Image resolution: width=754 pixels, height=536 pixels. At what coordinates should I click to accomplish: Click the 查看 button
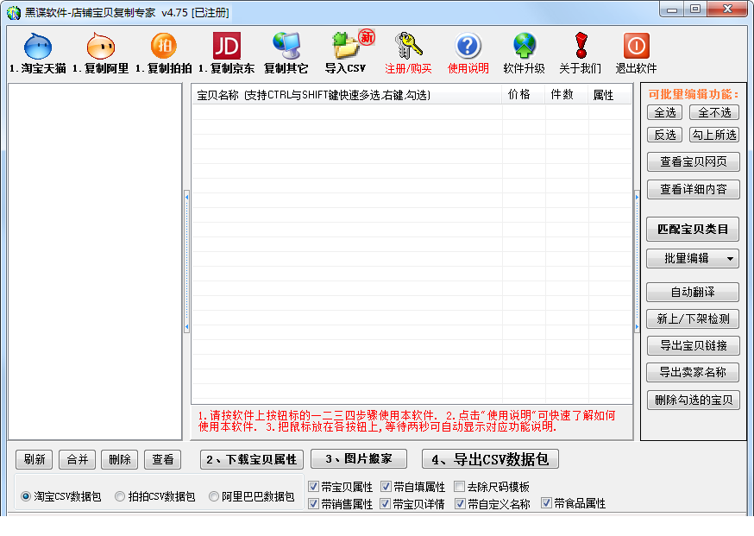pos(163,459)
